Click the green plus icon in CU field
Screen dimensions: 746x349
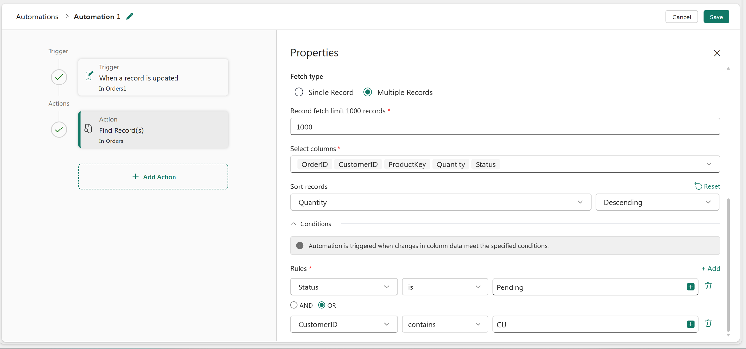(690, 324)
